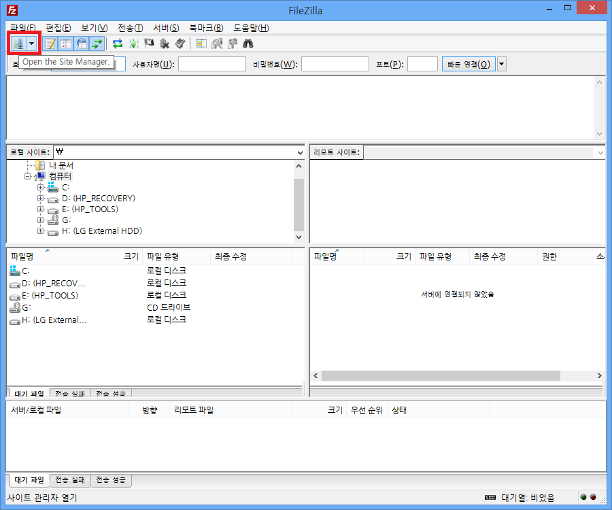Open the directory listing filters icon
612x510 pixels.
201,44
